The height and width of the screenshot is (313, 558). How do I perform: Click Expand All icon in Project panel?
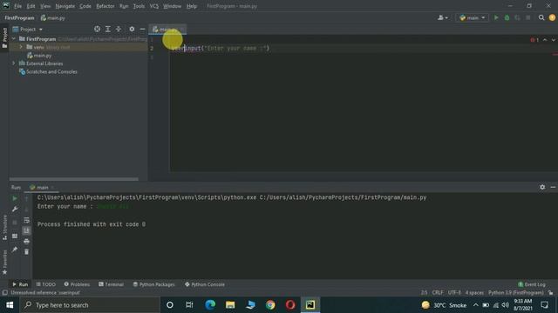(108, 29)
